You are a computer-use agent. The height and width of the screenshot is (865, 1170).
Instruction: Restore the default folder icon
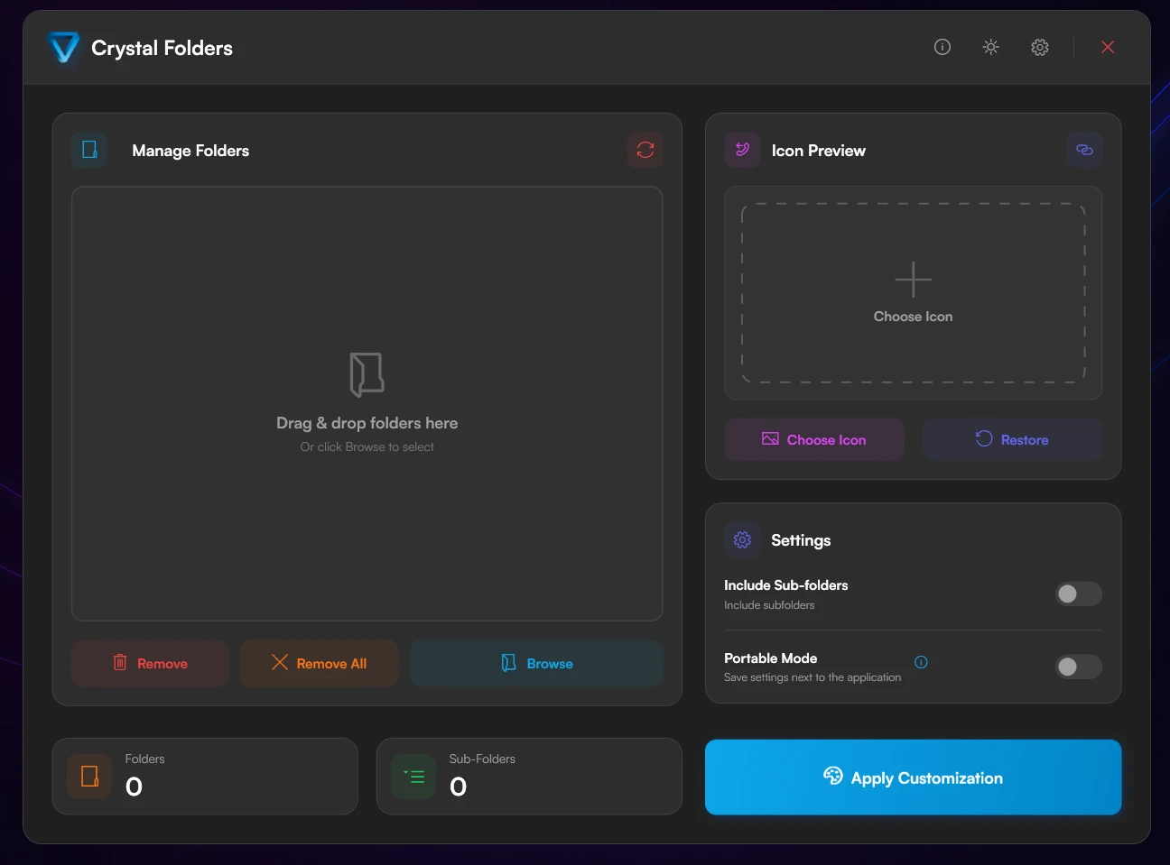[1012, 439]
